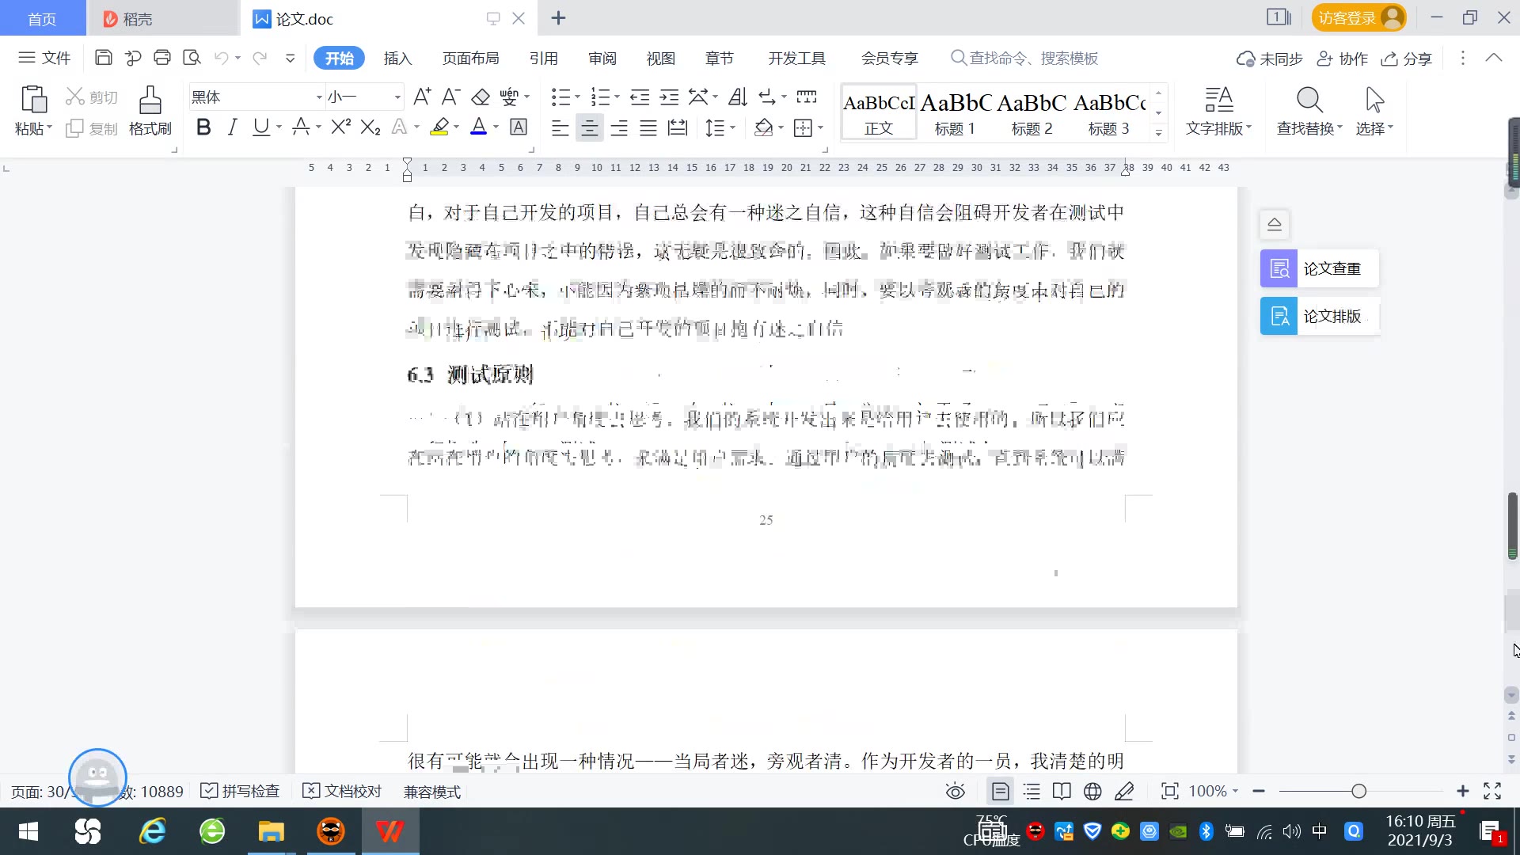Click the 论文查重 side panel button
Screen dimensions: 1520x855
(x=1319, y=269)
